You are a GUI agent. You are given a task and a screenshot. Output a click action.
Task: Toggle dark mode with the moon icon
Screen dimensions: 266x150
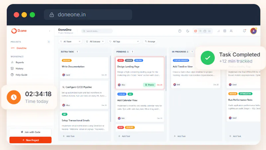point(188,31)
